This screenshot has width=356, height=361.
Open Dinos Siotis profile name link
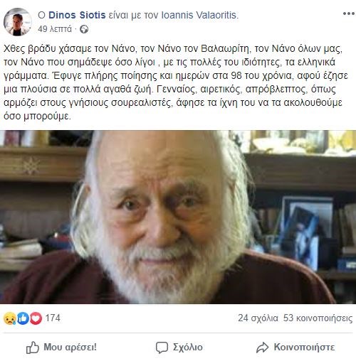click(x=77, y=15)
